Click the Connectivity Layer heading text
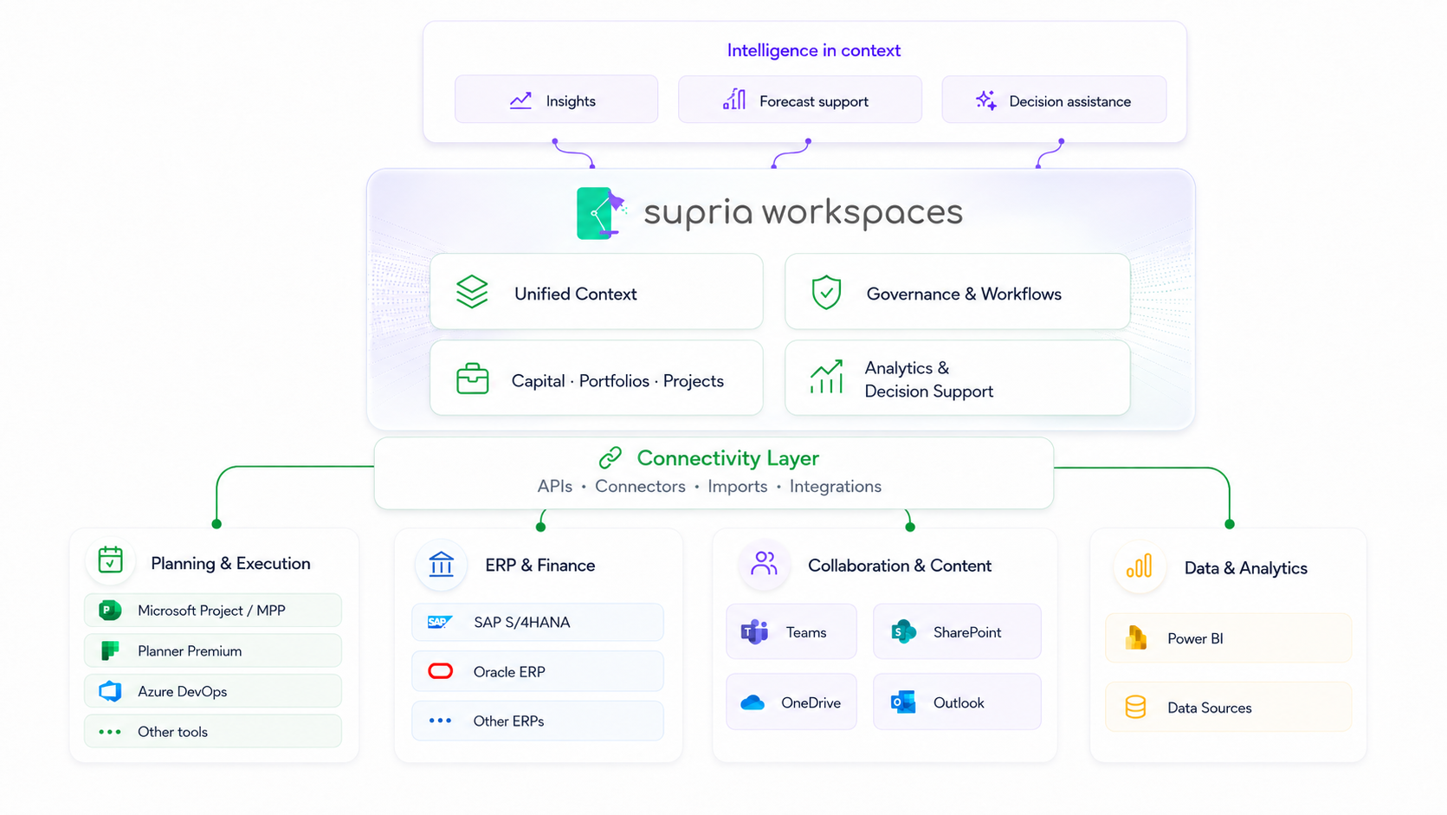This screenshot has width=1447, height=815. [x=728, y=457]
